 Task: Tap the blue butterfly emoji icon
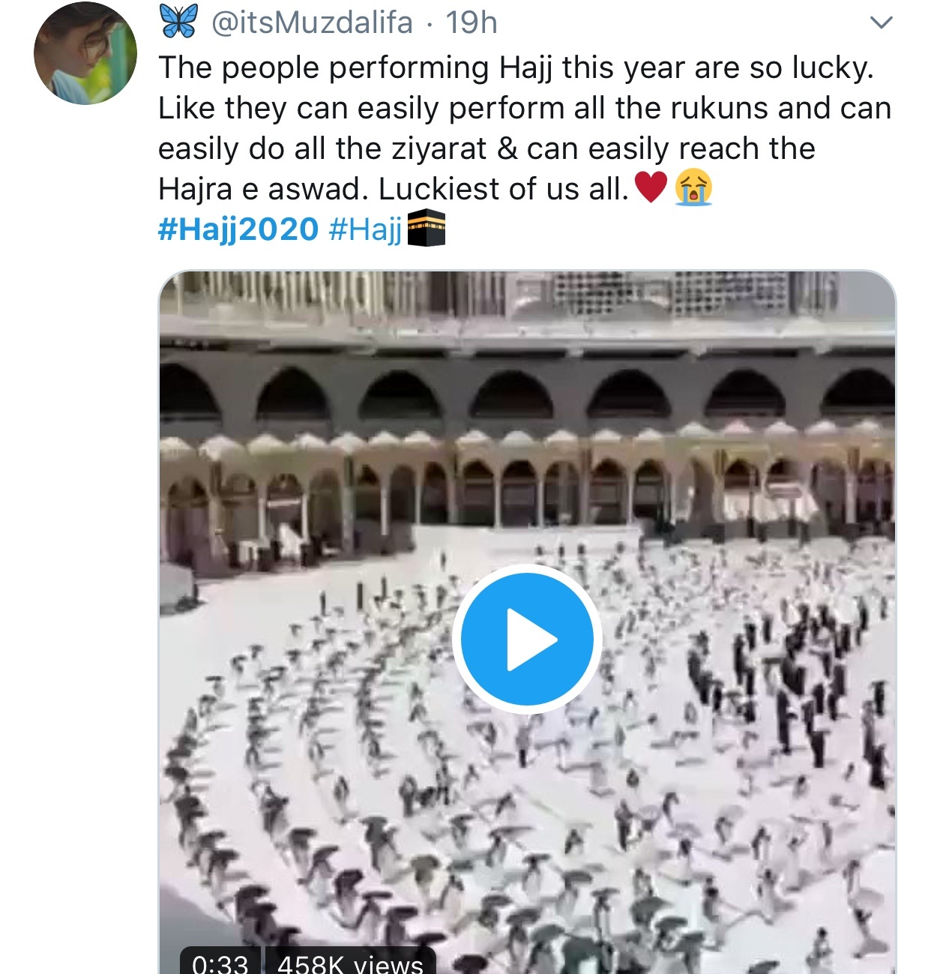(x=179, y=21)
